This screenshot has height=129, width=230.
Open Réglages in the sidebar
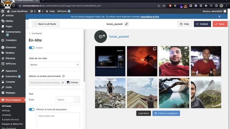pos(10,93)
